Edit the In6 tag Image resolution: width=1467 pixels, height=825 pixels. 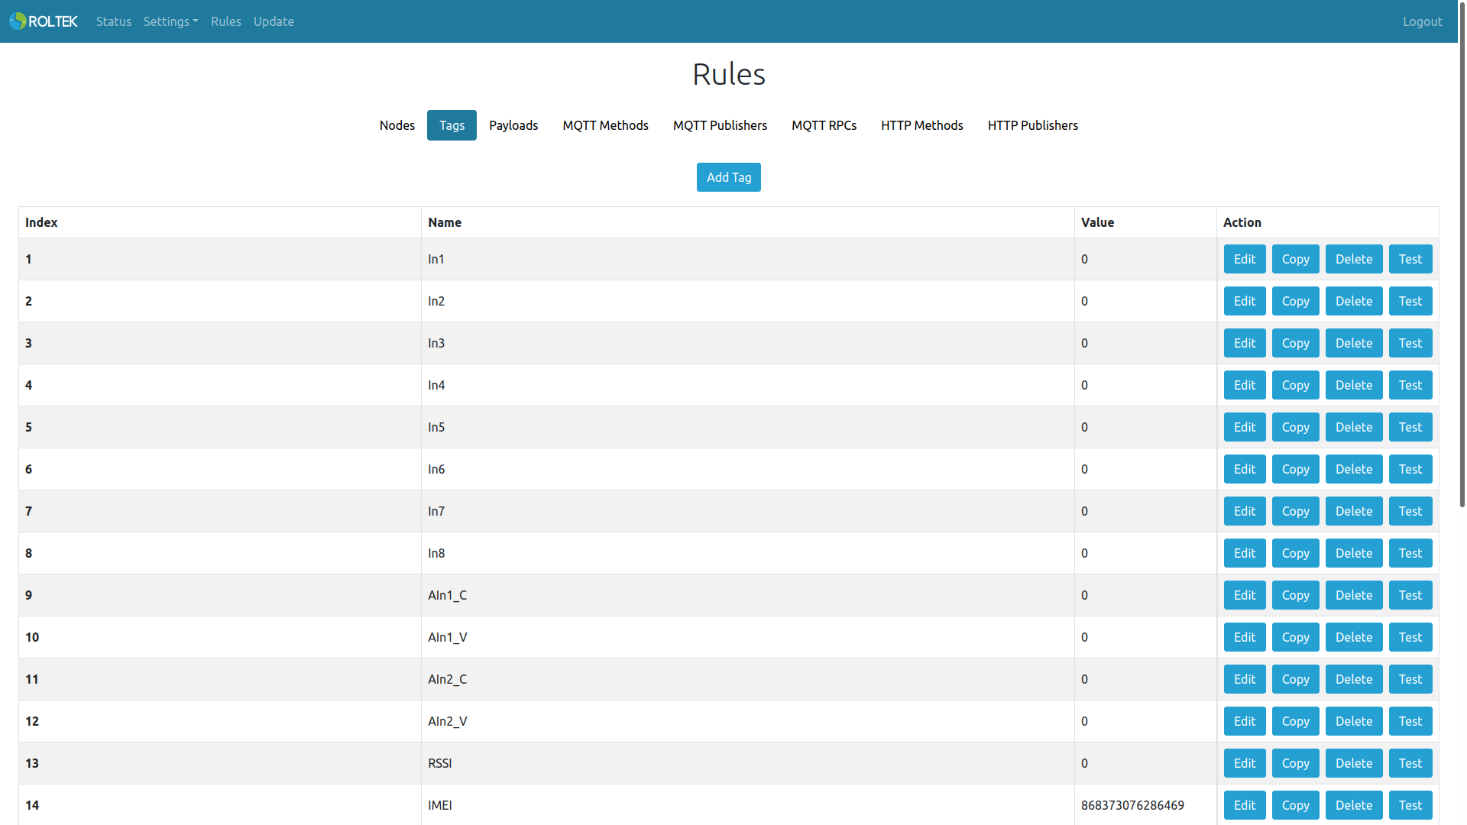(x=1245, y=469)
